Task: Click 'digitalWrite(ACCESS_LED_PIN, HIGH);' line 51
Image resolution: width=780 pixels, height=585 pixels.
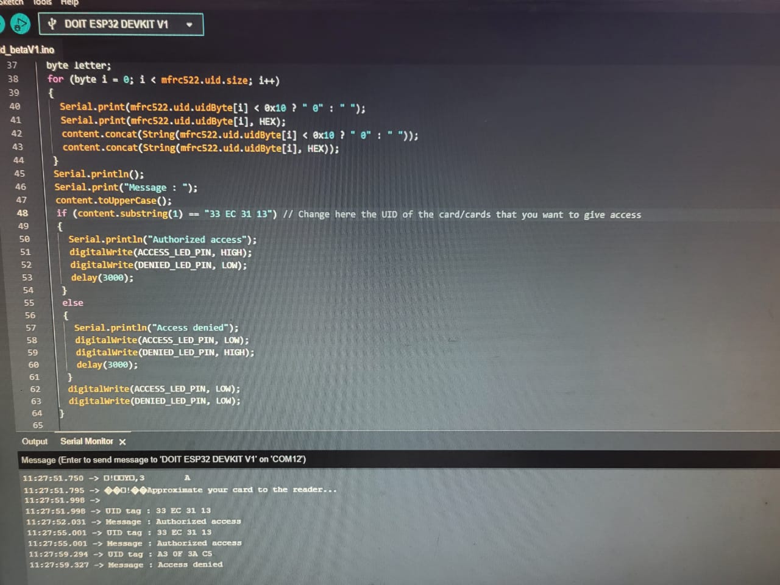Action: pyautogui.click(x=160, y=252)
